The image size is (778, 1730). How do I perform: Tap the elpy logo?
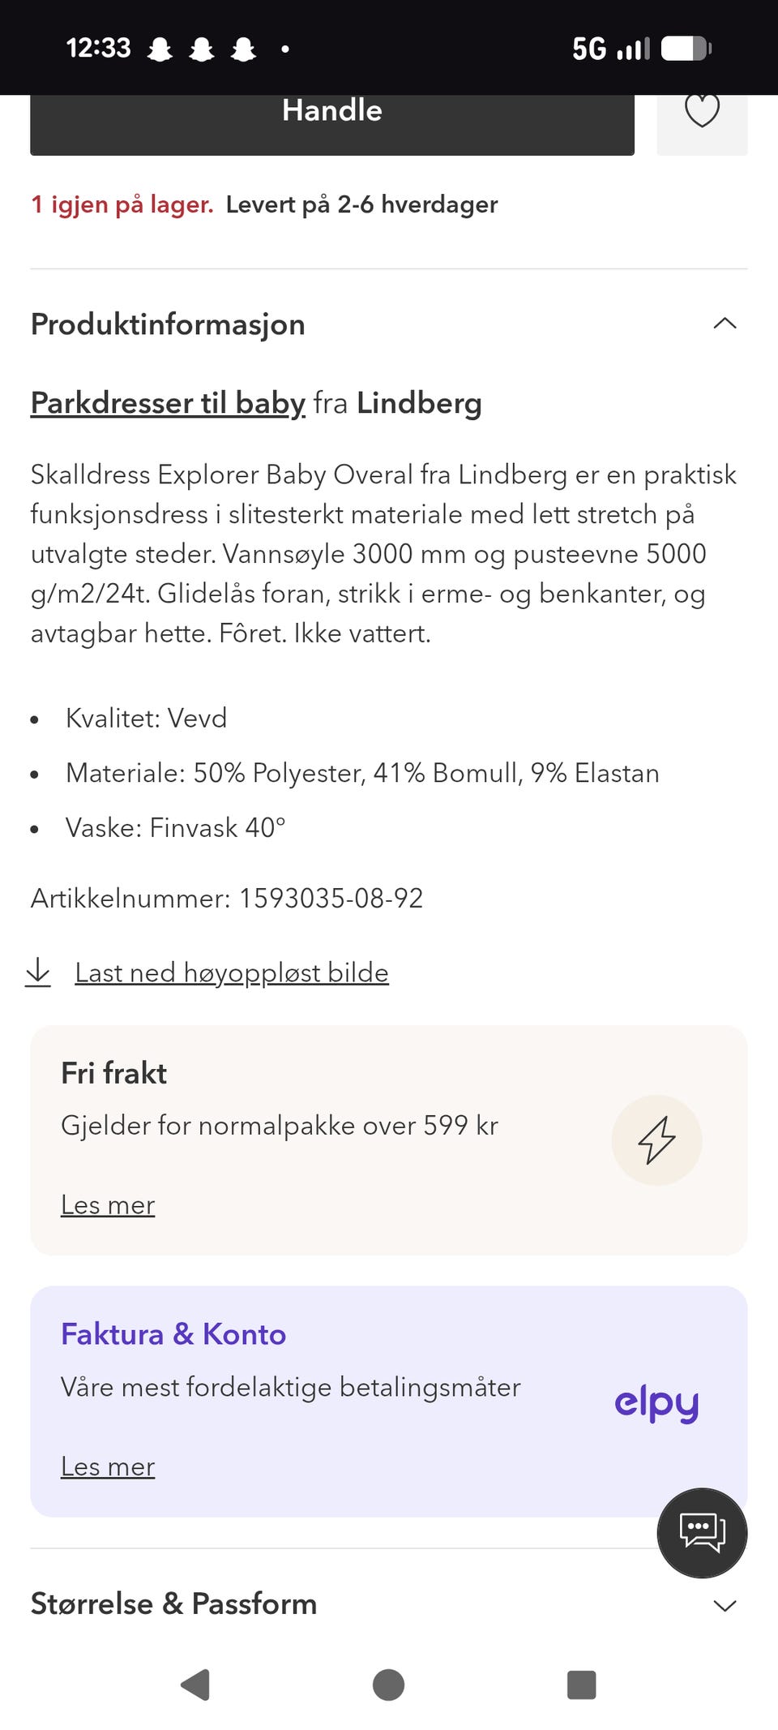point(656,1403)
